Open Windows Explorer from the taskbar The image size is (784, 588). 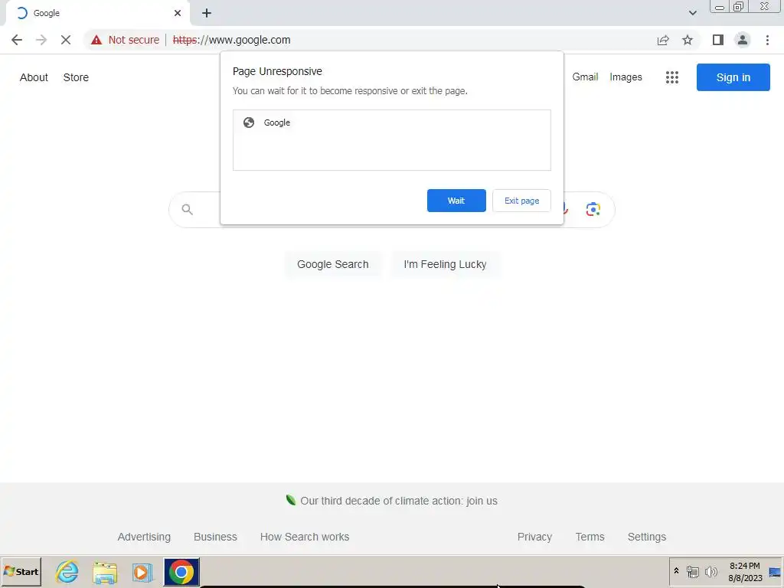tap(105, 571)
